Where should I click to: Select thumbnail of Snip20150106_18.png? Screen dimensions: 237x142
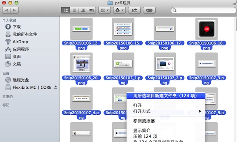click(x=207, y=29)
